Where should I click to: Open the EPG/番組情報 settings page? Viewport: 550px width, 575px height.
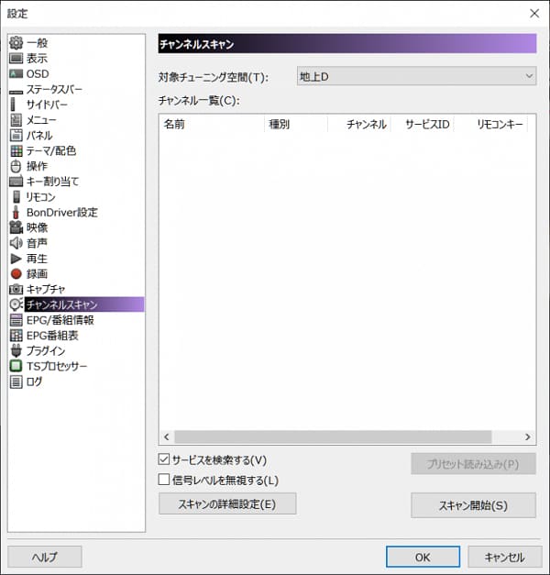(60, 320)
